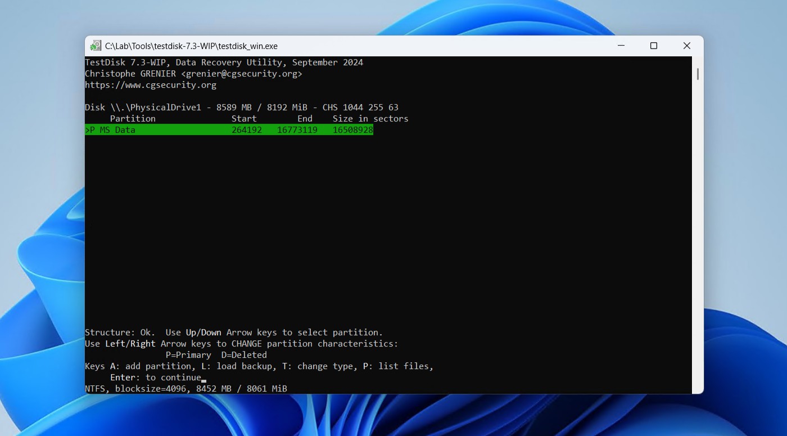Click the console window scrollbar

pyautogui.click(x=698, y=74)
